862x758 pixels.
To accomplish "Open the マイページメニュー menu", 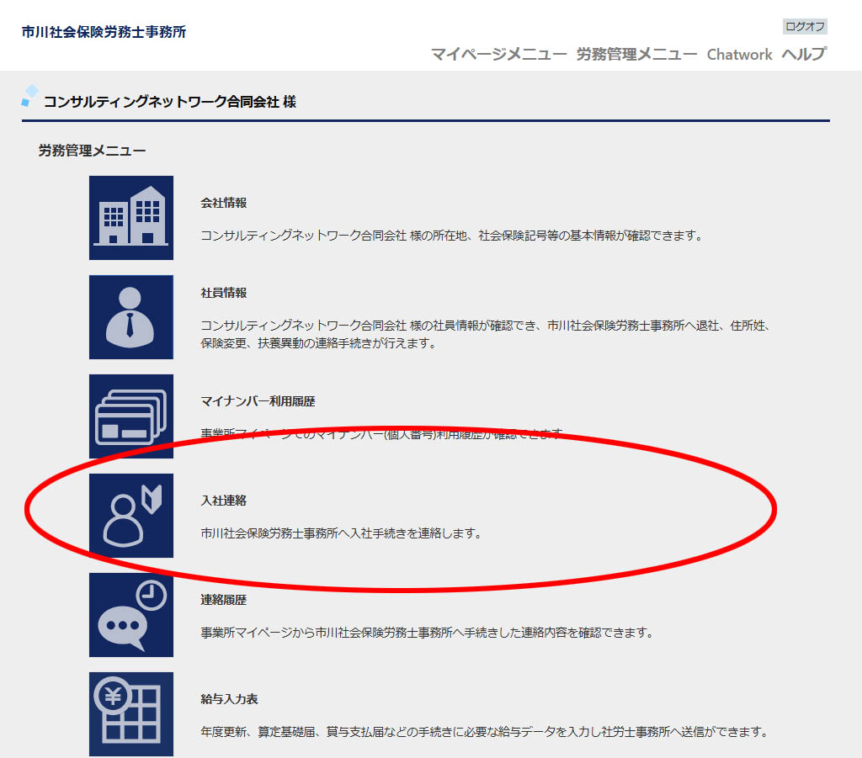I will [x=498, y=55].
